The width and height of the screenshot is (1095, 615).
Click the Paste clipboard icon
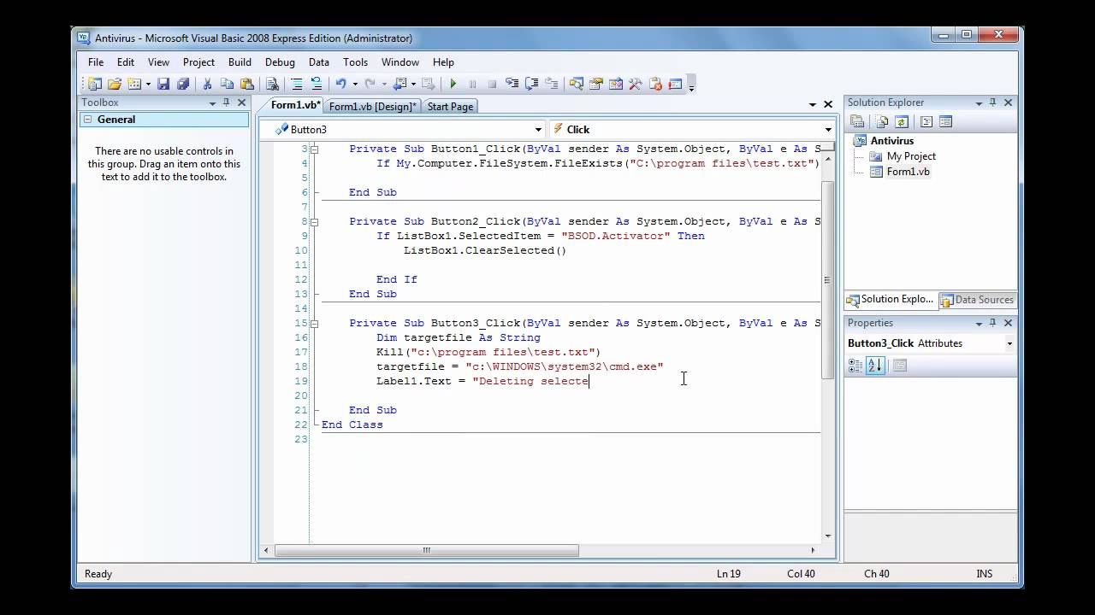coord(246,84)
